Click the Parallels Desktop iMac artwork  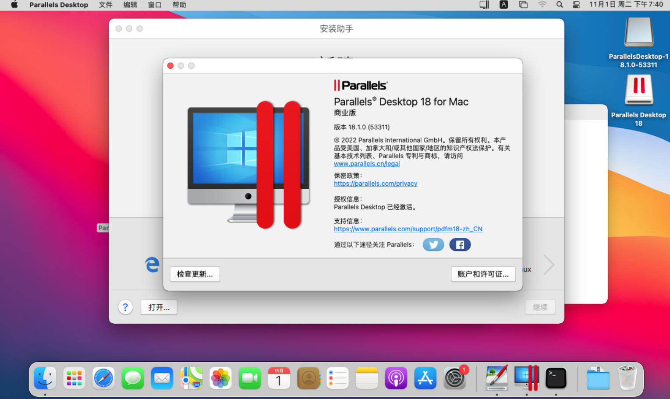248,165
